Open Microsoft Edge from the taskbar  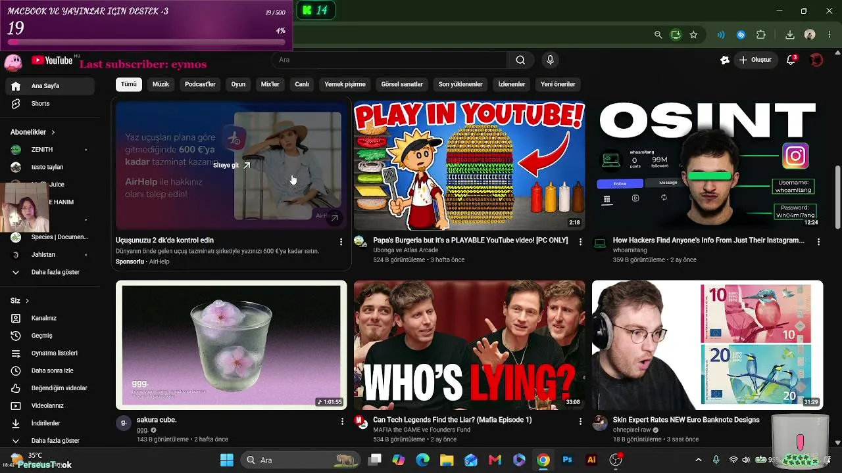point(422,460)
